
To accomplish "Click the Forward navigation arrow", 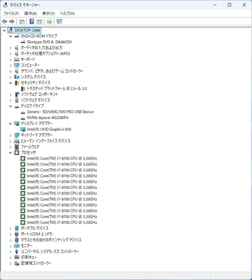I will tap(12, 22).
